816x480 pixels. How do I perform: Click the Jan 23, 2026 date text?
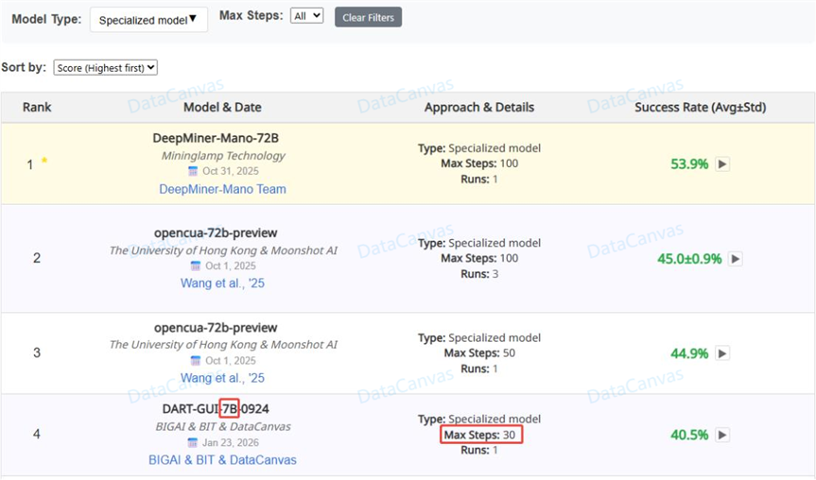[x=231, y=442]
